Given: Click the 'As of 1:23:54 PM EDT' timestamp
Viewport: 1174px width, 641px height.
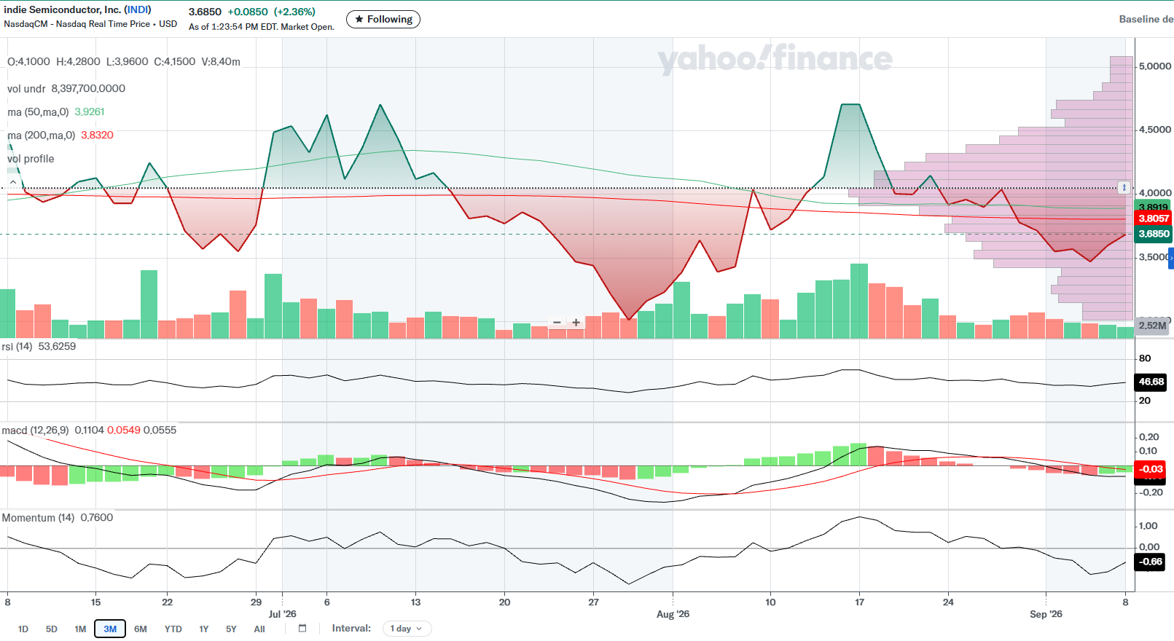Looking at the screenshot, I should [233, 27].
